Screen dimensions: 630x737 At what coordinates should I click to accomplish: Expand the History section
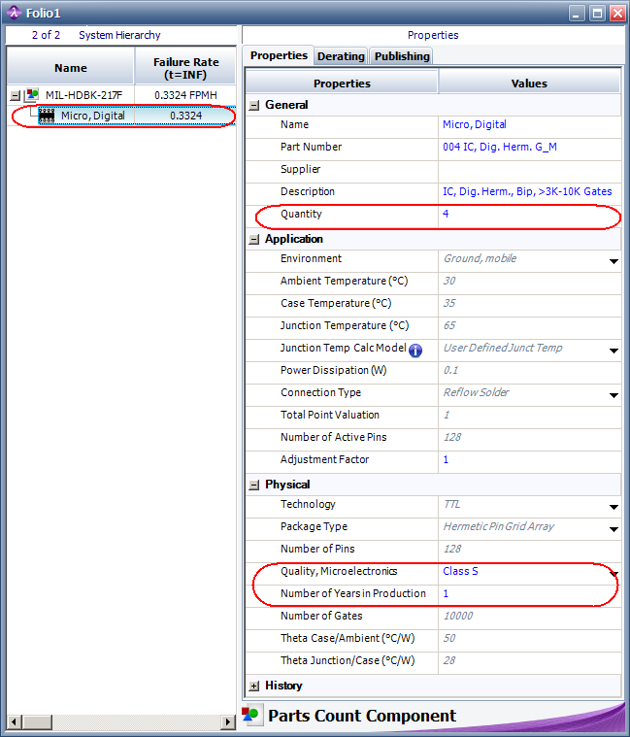254,686
